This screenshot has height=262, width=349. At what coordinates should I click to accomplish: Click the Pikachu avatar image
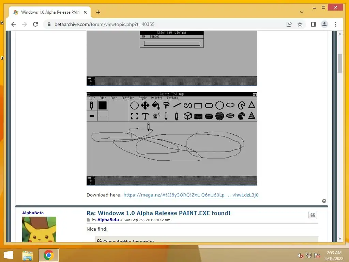click(39, 230)
